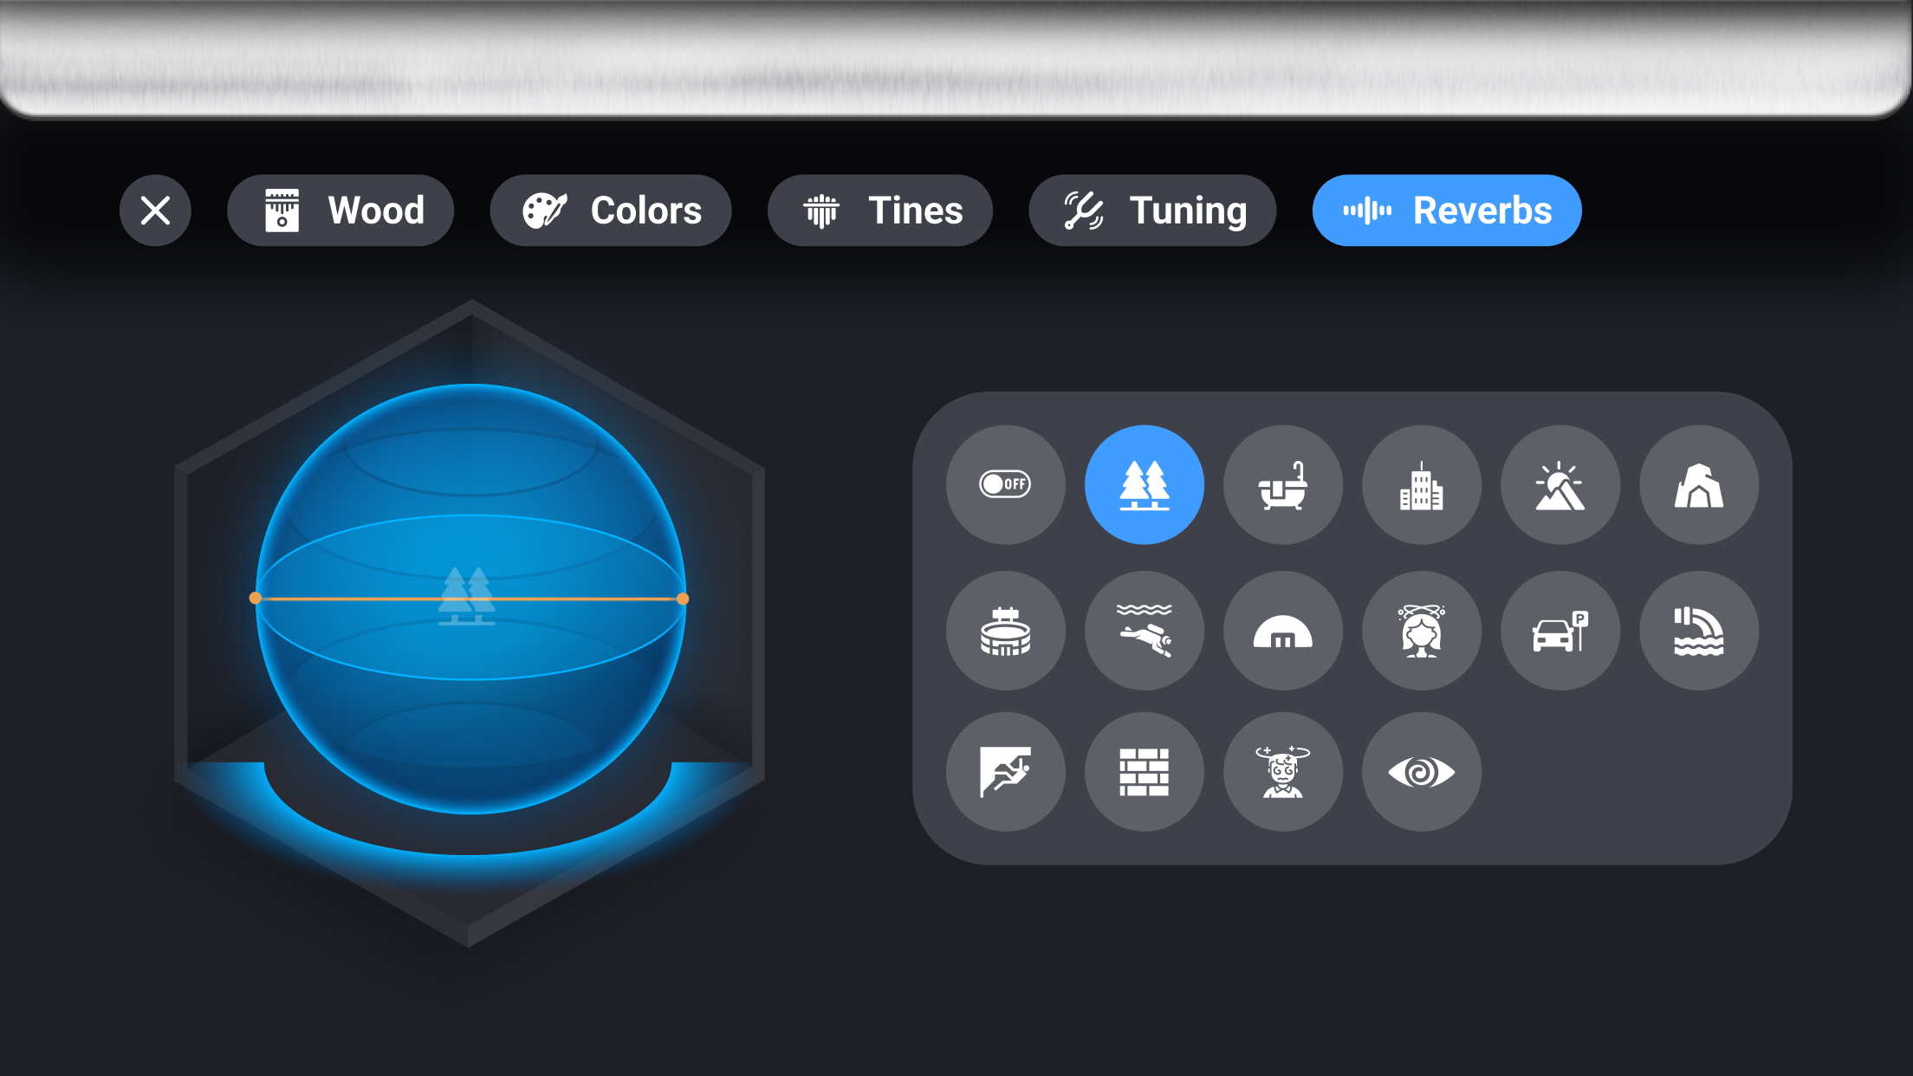Image resolution: width=1913 pixels, height=1076 pixels.
Task: Go to the Tines tab
Action: click(879, 211)
